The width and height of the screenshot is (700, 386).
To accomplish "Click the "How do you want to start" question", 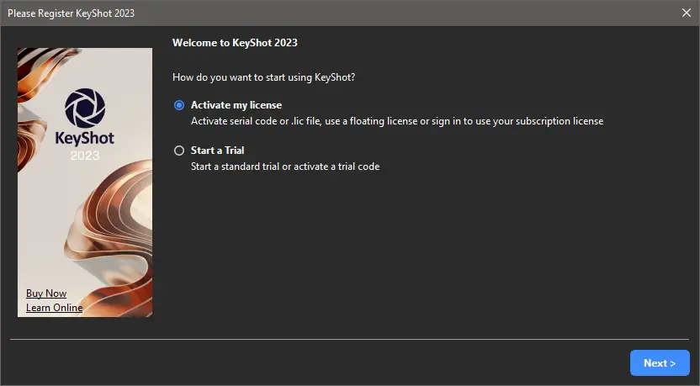I will [263, 77].
